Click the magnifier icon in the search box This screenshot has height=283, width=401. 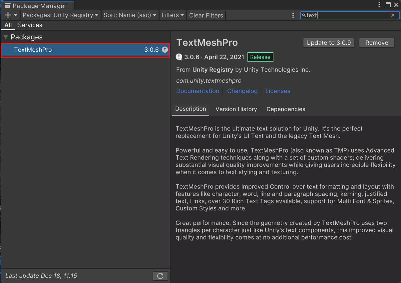coord(304,15)
